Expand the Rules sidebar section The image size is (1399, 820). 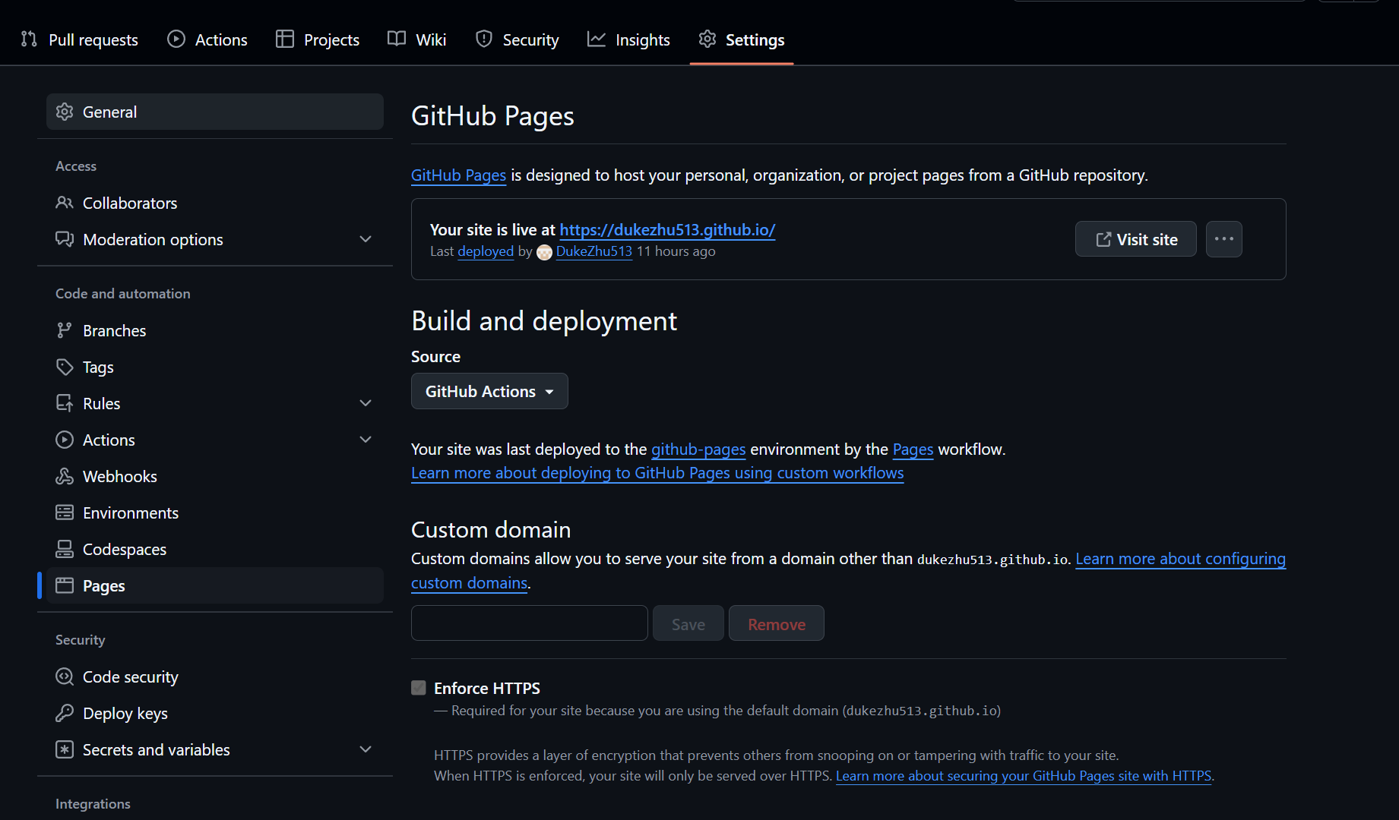(x=366, y=403)
